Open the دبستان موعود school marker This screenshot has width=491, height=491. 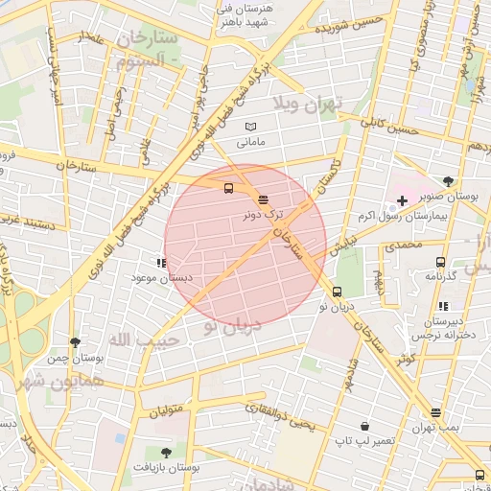161,263
